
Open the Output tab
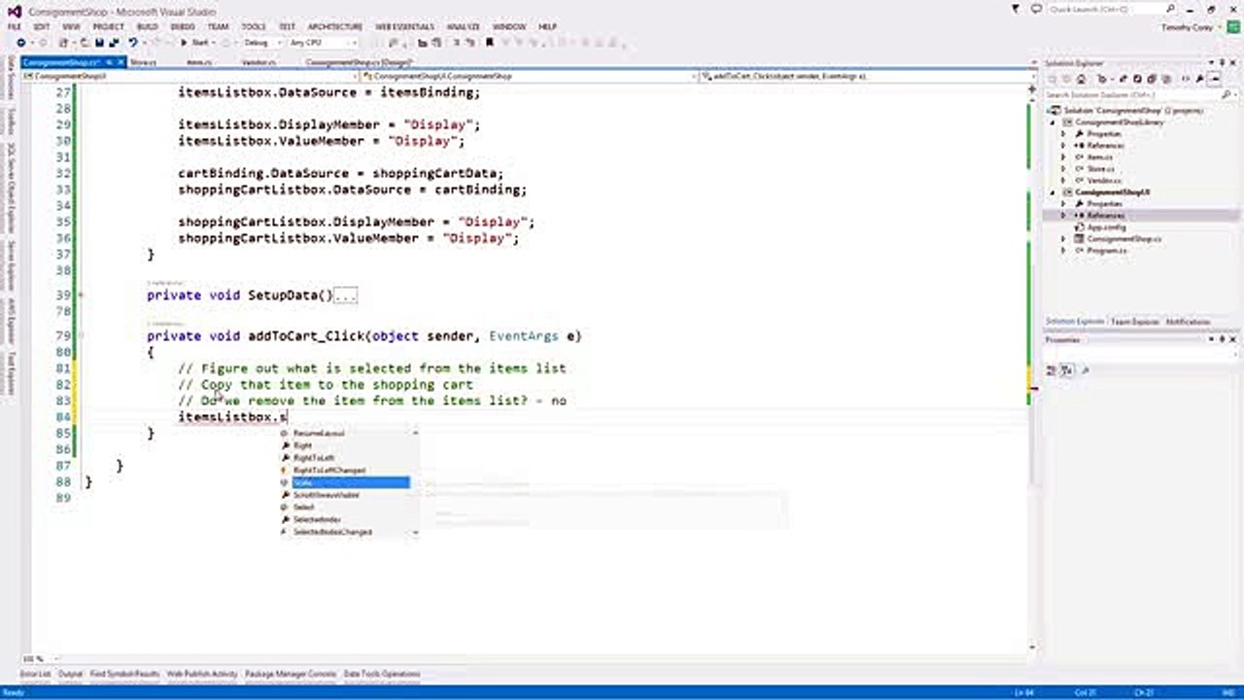pos(71,673)
